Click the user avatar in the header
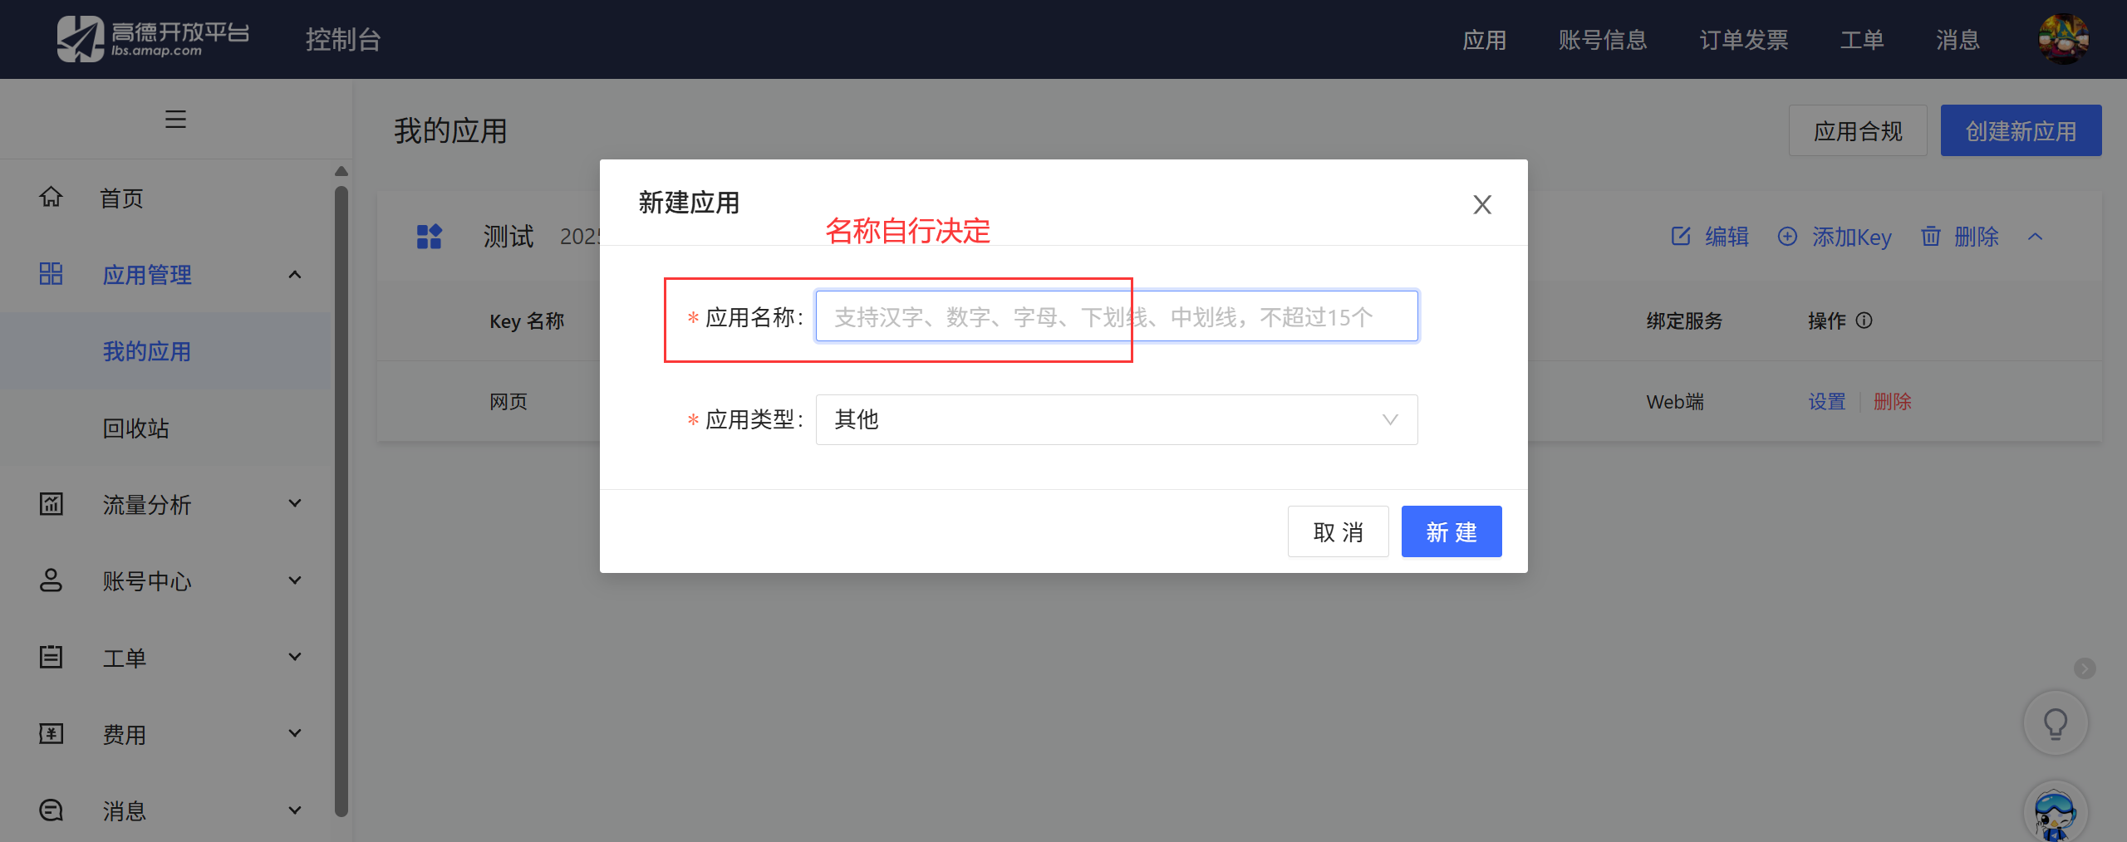This screenshot has height=842, width=2127. pos(2063,39)
